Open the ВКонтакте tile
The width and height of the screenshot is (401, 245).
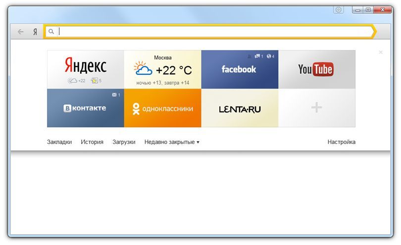click(86, 108)
